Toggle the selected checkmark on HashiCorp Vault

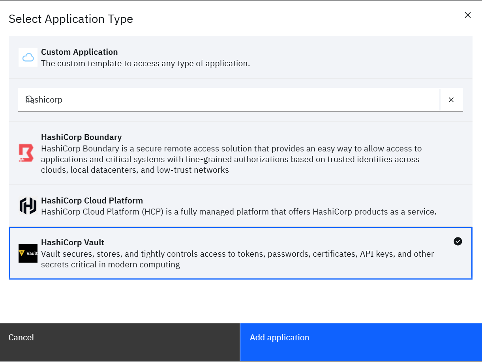458,241
